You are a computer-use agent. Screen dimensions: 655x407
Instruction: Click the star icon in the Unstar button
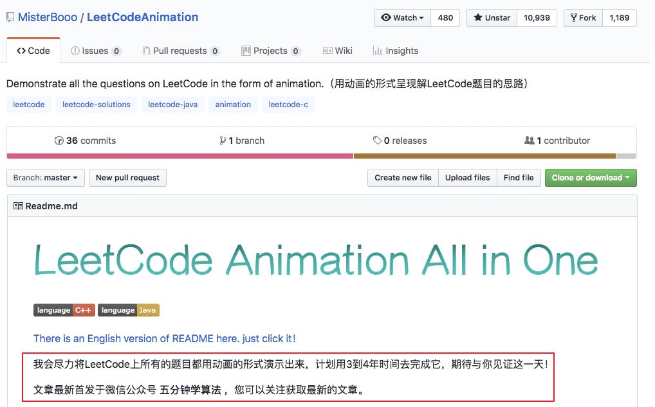[x=478, y=17]
